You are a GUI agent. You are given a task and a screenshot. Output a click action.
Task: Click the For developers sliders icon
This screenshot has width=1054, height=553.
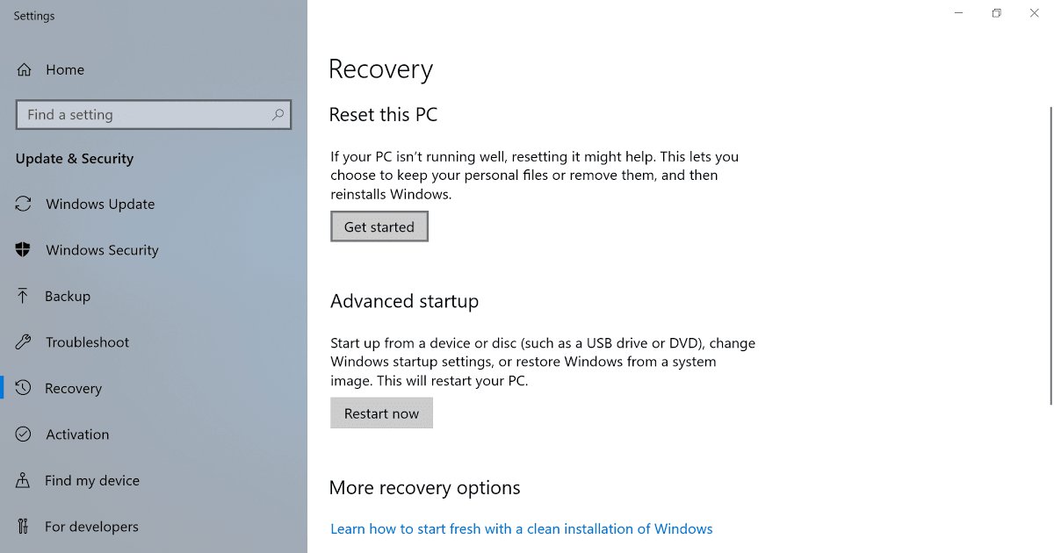pyautogui.click(x=24, y=527)
